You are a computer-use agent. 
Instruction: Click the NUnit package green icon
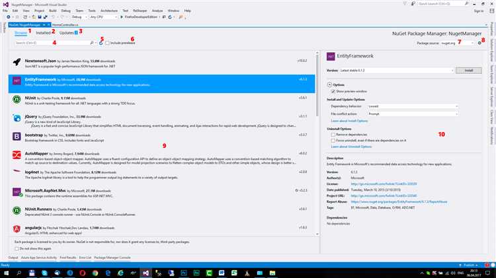[17, 99]
